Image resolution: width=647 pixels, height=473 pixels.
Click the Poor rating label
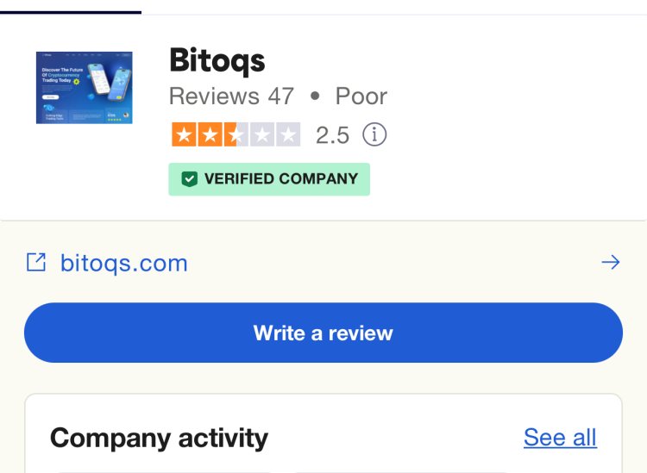(x=361, y=96)
